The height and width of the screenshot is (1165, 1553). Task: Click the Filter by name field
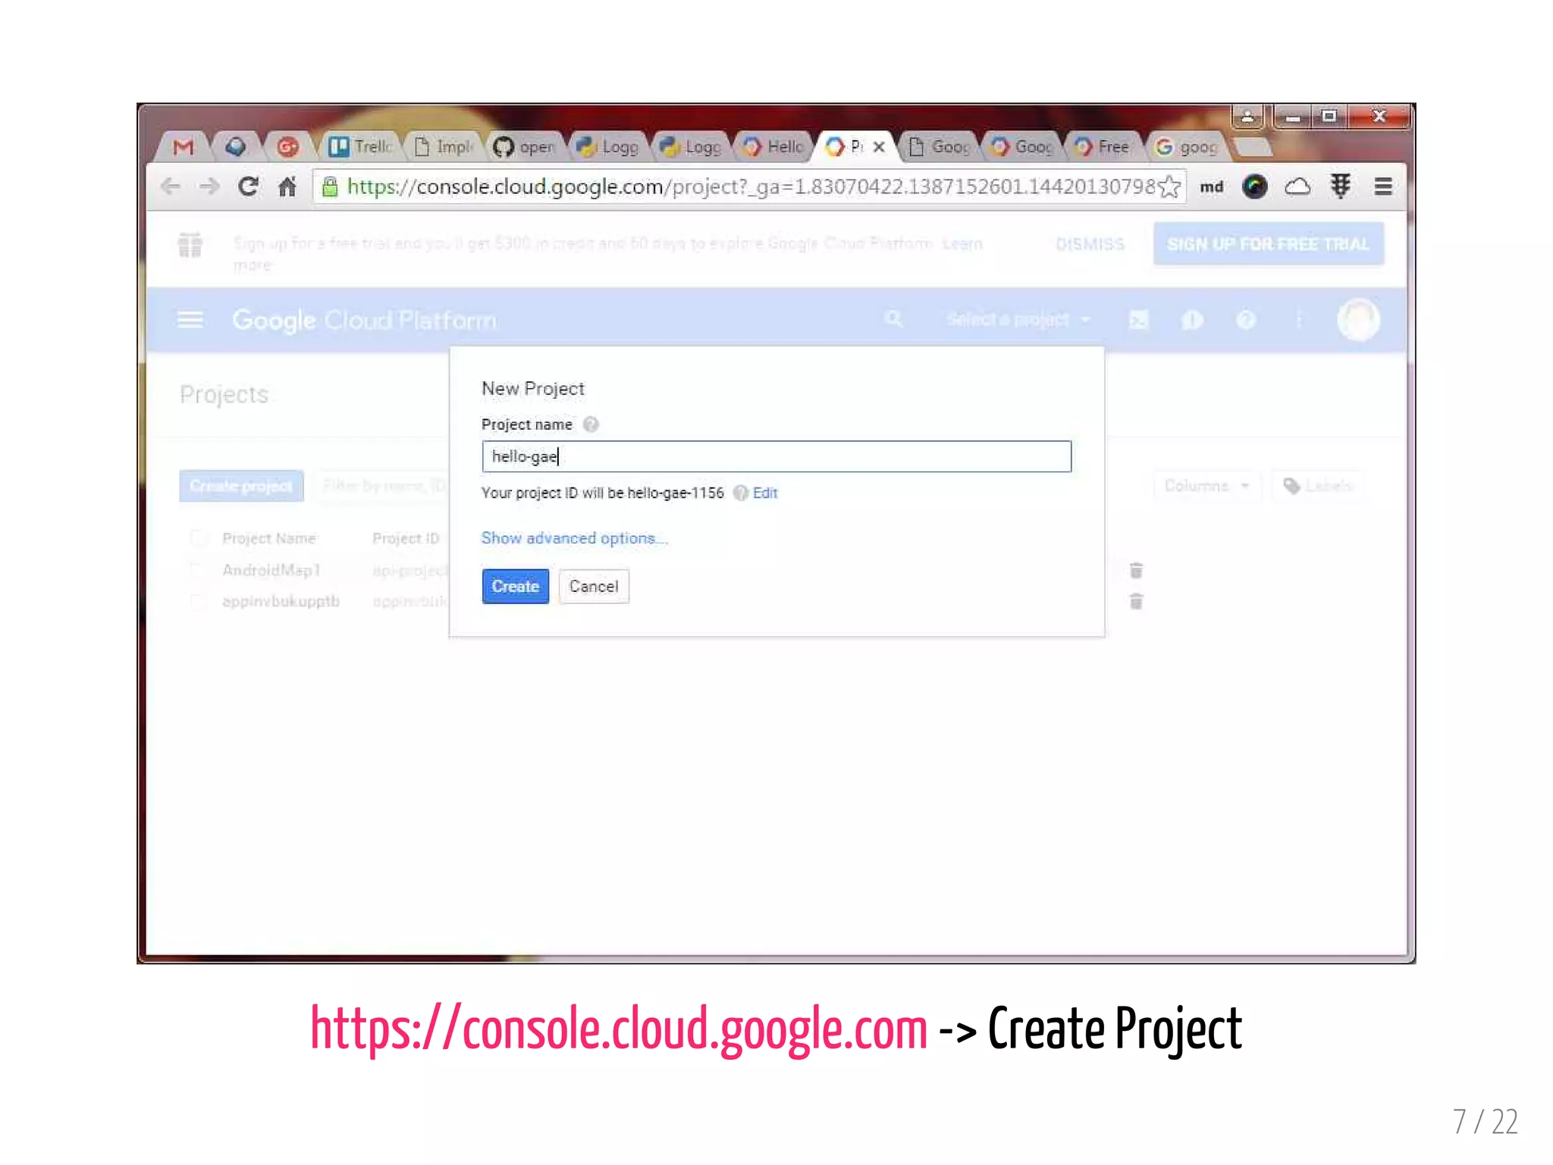pos(383,486)
